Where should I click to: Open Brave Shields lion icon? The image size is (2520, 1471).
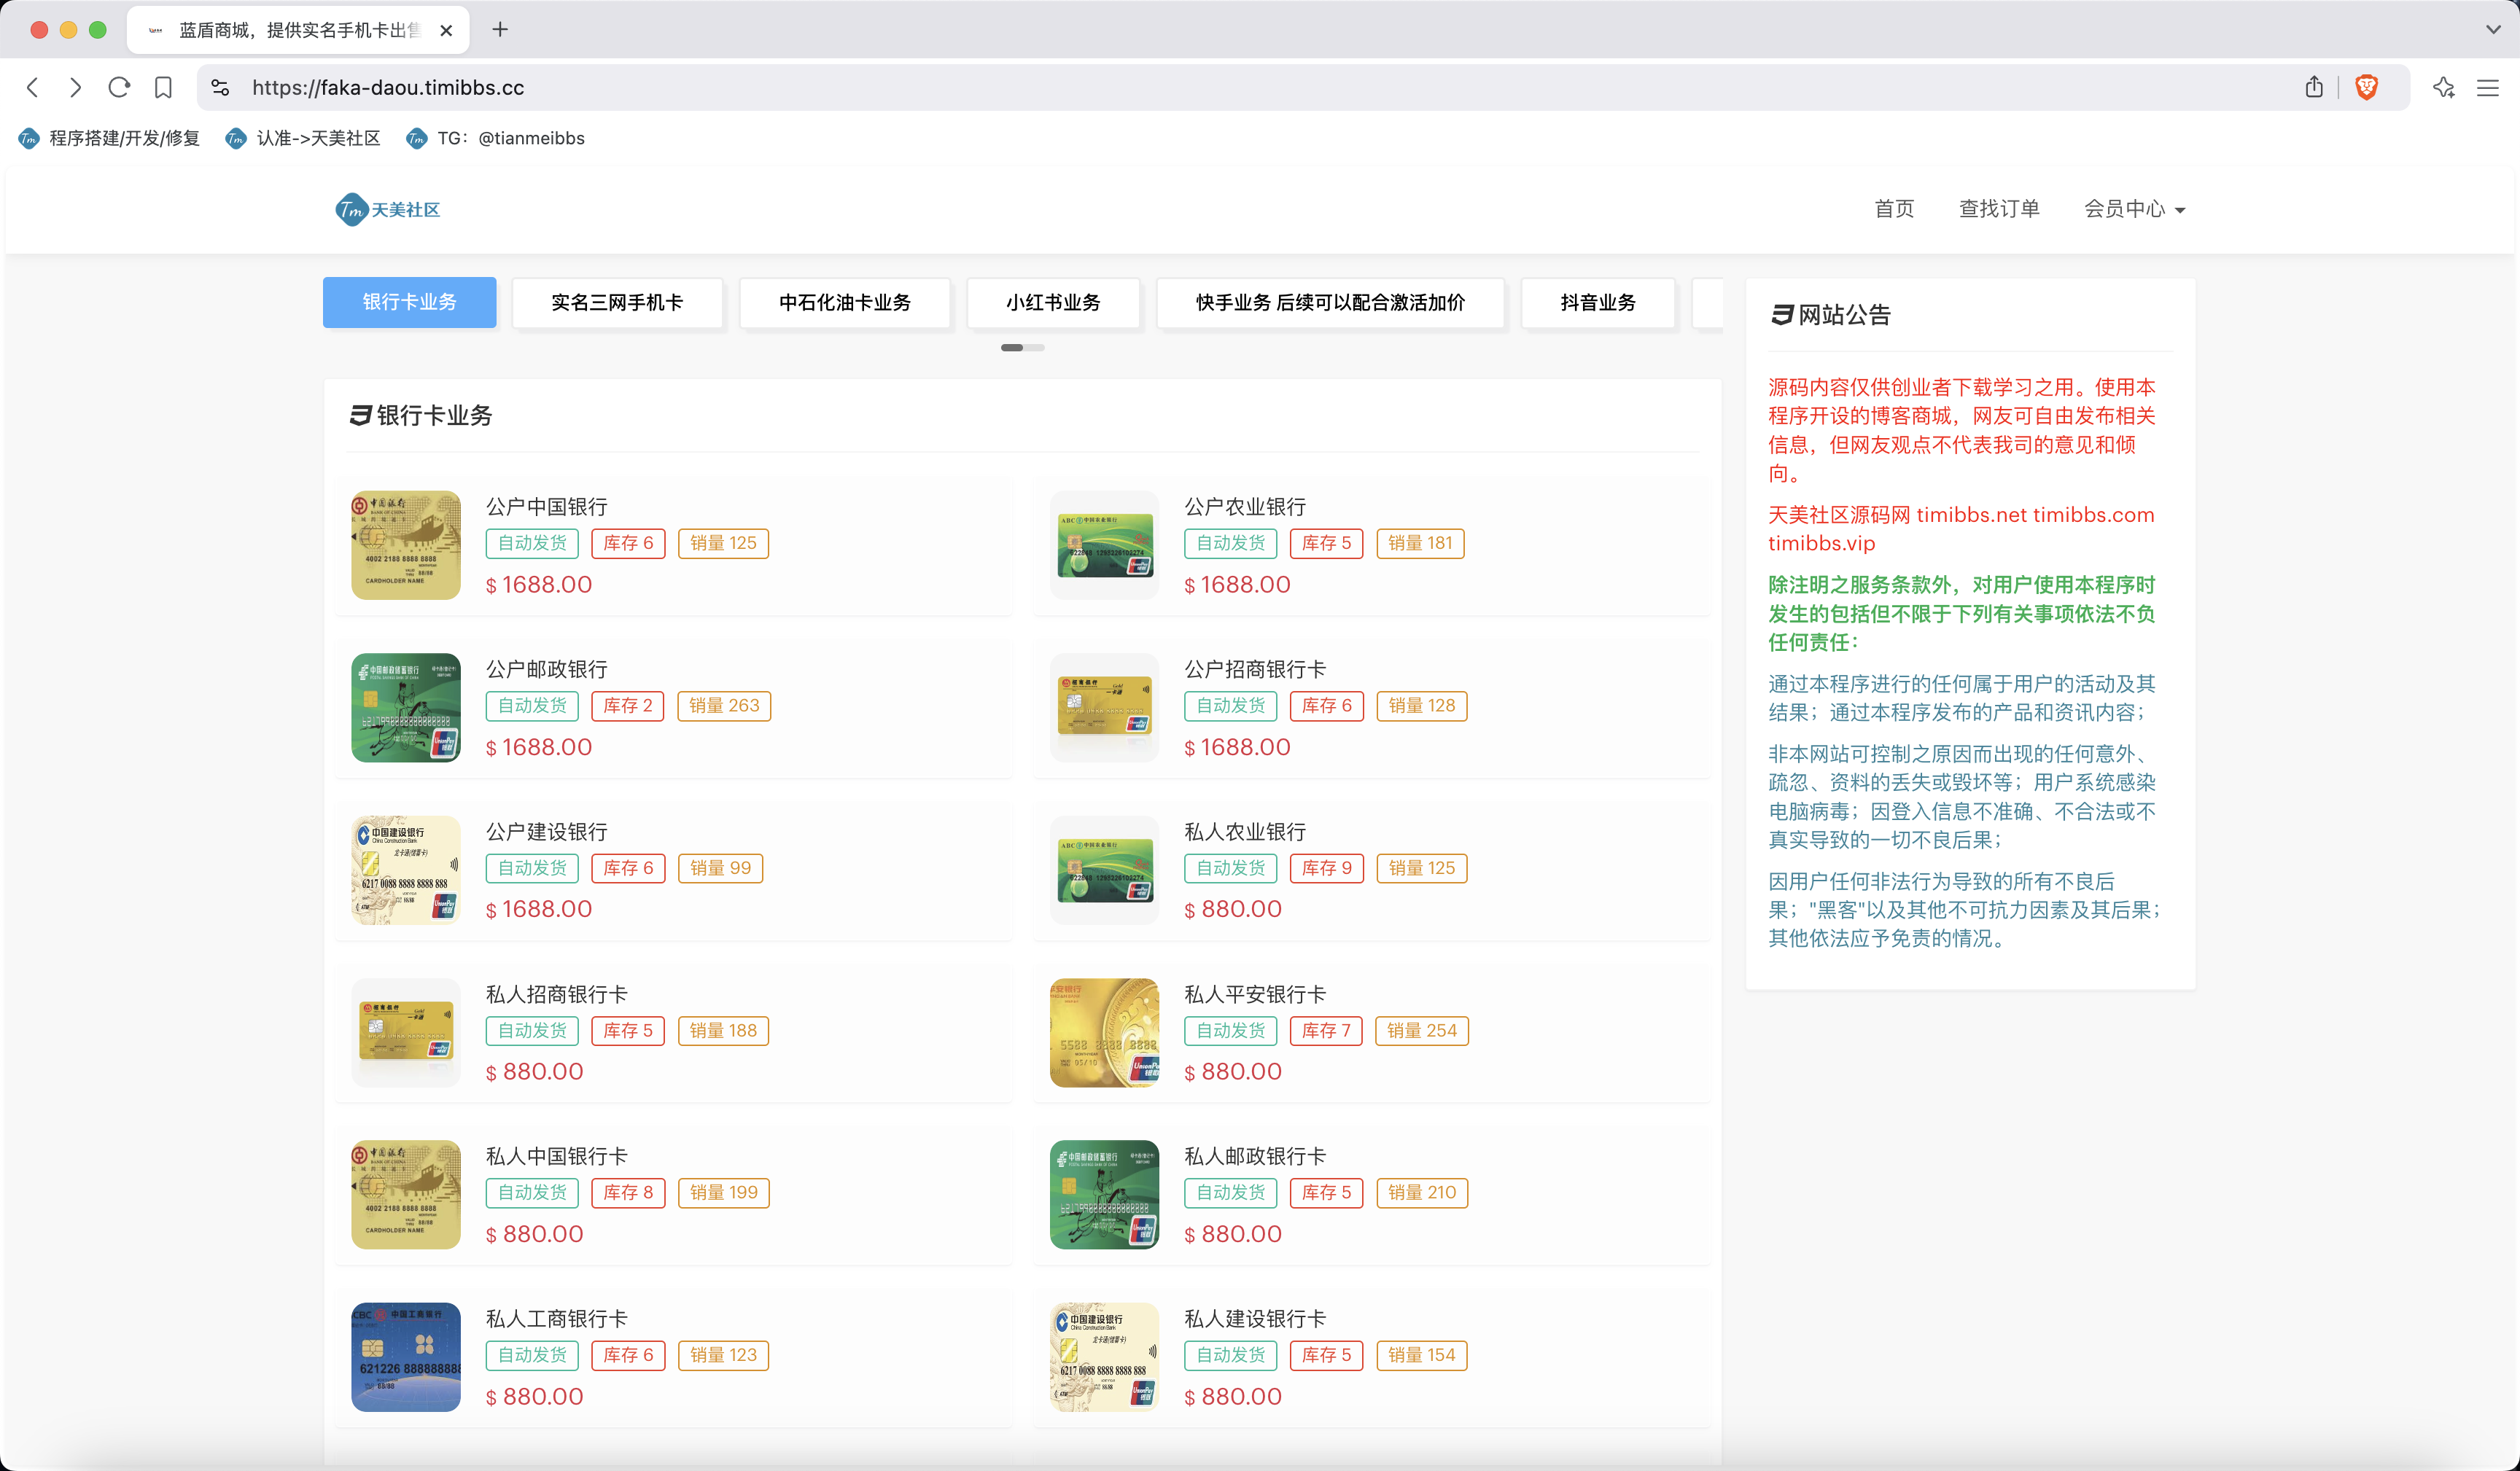pyautogui.click(x=2366, y=87)
